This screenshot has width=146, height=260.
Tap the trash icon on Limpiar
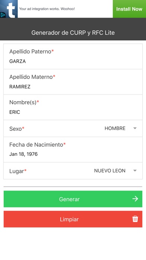[135, 219]
